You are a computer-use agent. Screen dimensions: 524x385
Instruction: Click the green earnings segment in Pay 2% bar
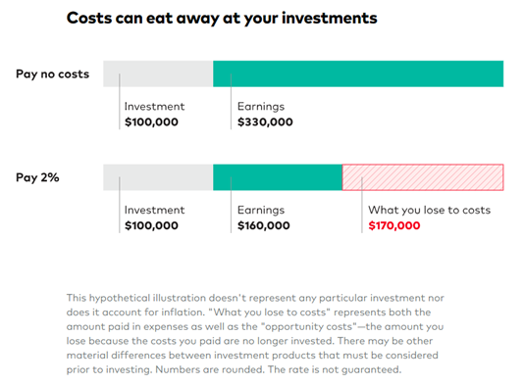point(278,177)
